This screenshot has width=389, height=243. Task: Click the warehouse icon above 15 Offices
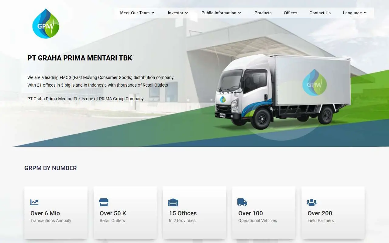(x=173, y=202)
